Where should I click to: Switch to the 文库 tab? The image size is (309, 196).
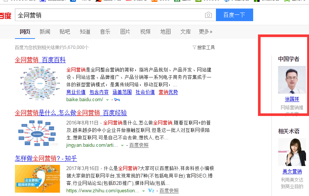tap(185, 31)
